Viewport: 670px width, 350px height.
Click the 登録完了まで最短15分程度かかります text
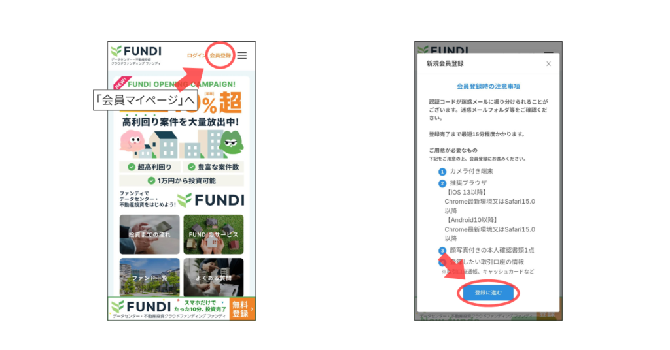pos(477,135)
